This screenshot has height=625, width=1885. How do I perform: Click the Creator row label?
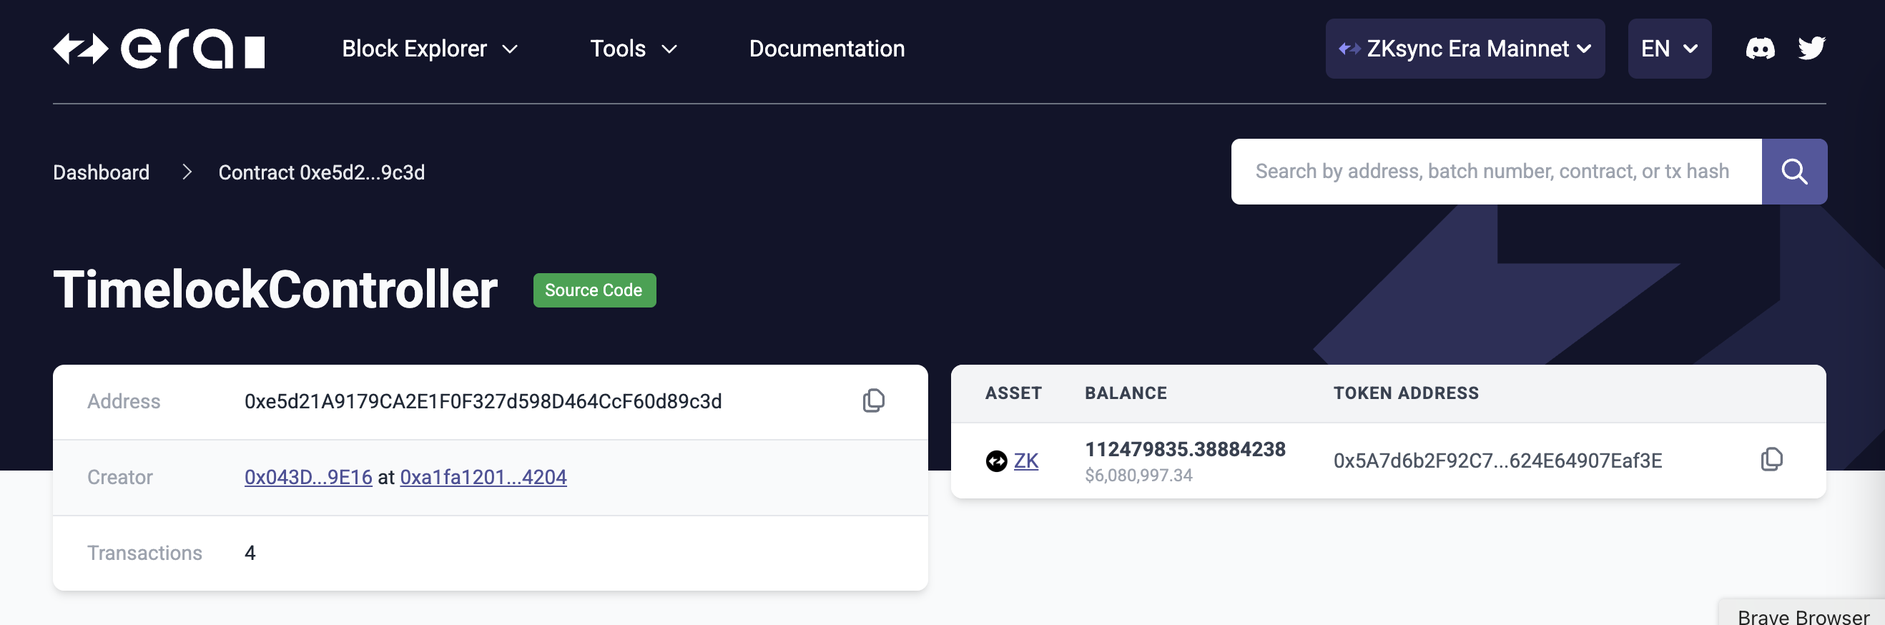click(120, 478)
